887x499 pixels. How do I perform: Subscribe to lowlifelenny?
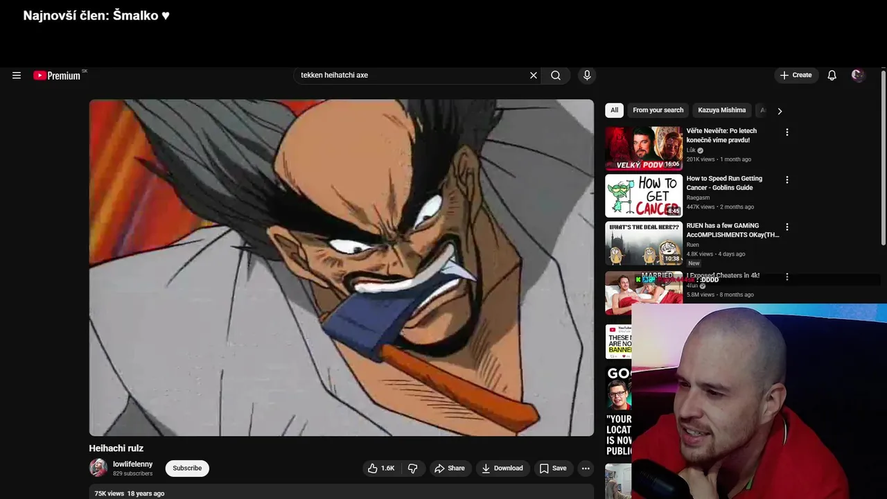[187, 469]
